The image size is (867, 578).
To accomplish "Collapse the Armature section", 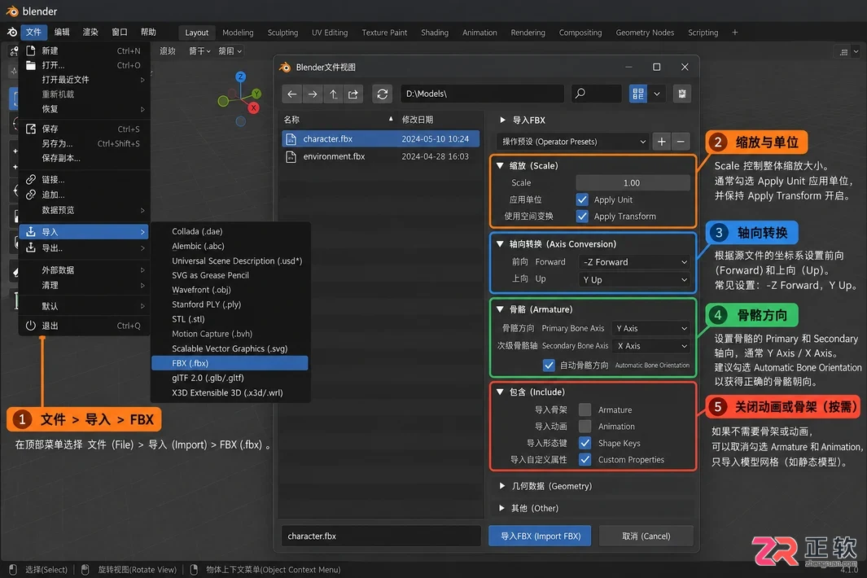I will pyautogui.click(x=501, y=309).
